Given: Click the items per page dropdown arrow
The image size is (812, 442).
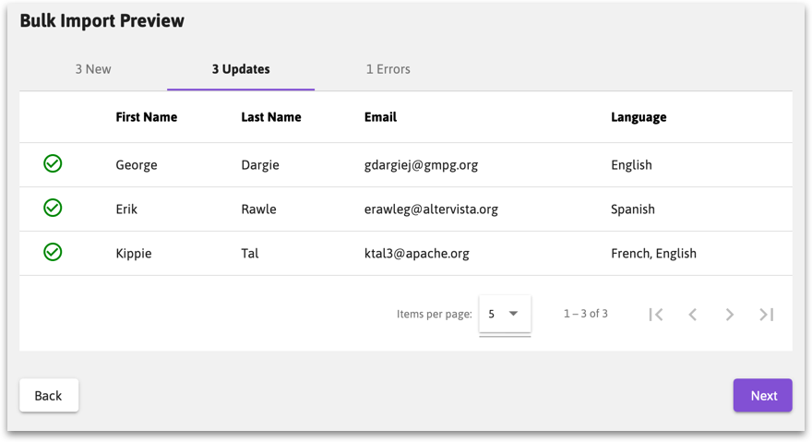Looking at the screenshot, I should (513, 314).
